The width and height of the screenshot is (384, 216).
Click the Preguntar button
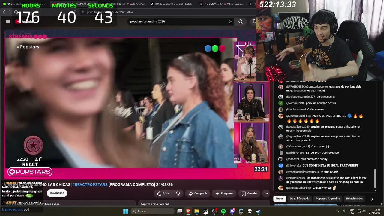pyautogui.click(x=224, y=193)
